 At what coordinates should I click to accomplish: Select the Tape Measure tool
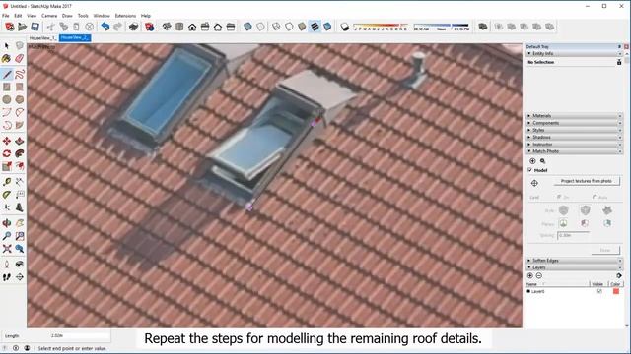click(x=7, y=181)
